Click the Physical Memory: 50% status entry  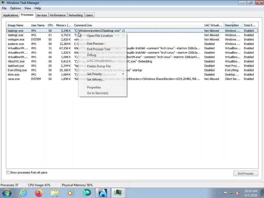77,185
